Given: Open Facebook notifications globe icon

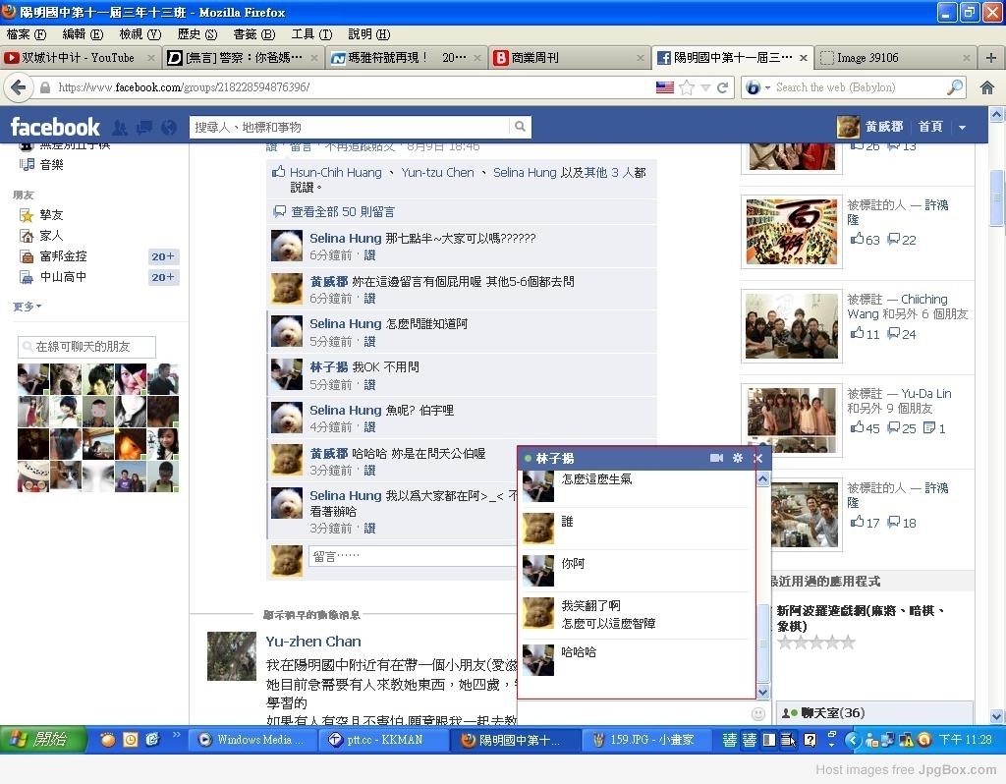Looking at the screenshot, I should [169, 128].
